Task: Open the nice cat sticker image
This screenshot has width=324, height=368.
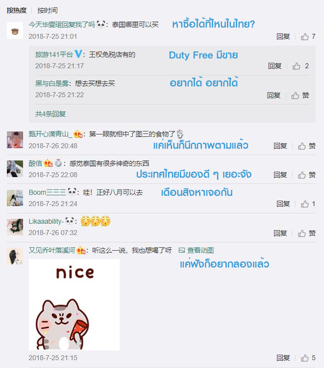Action: click(x=74, y=305)
